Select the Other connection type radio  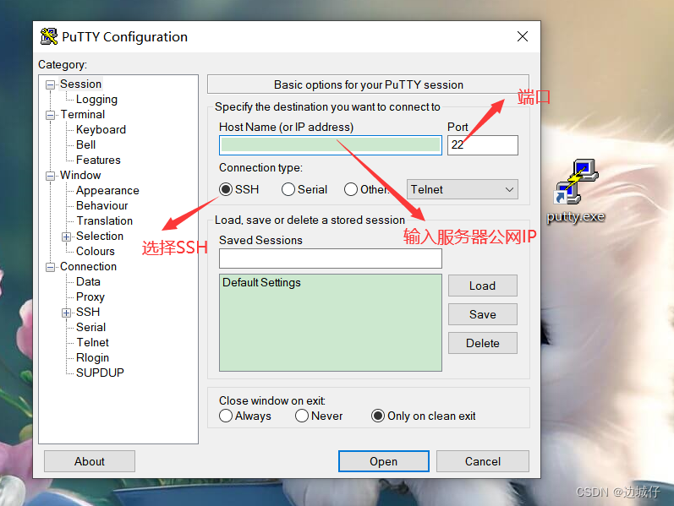pyautogui.click(x=351, y=189)
